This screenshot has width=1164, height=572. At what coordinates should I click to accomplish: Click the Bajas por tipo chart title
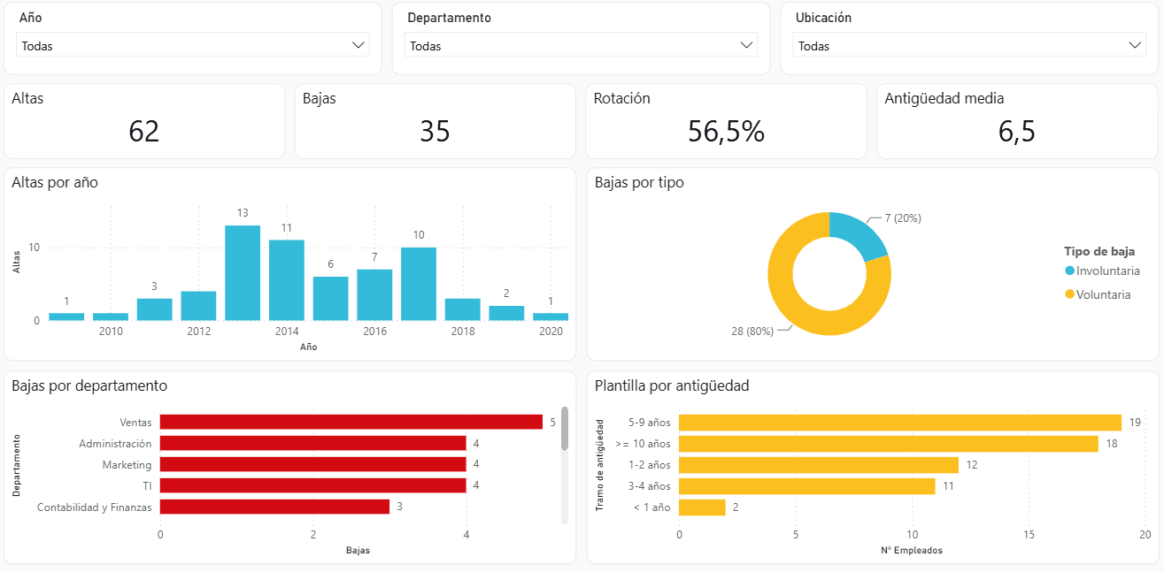[x=639, y=183]
